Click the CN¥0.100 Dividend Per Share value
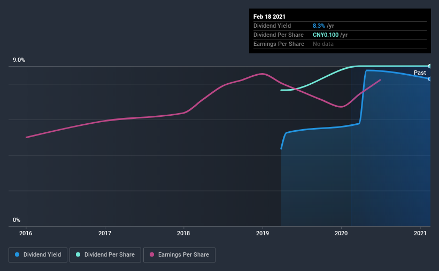This screenshot has width=439, height=271. [326, 35]
